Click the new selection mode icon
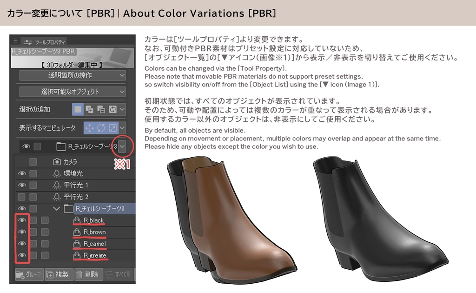This screenshot has width=476, height=293. point(78,108)
